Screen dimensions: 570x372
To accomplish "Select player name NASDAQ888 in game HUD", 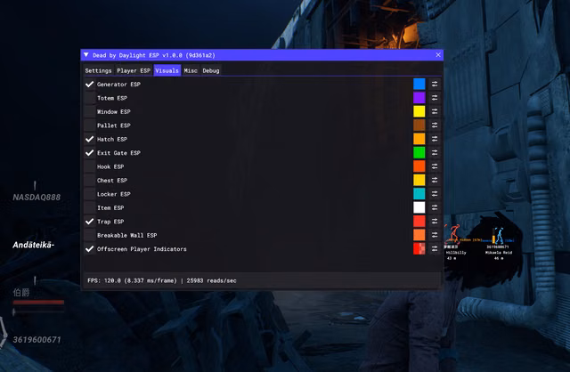I will 37,198.
